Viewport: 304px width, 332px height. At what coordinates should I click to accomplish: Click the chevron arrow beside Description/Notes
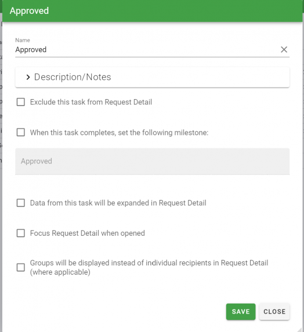pos(28,77)
